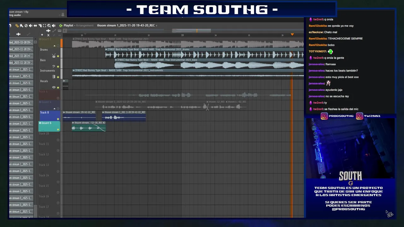Viewport: 404px width, 227px height.
Task: Click the keyboard icon on Instruments track
Action: pyautogui.click(x=54, y=77)
